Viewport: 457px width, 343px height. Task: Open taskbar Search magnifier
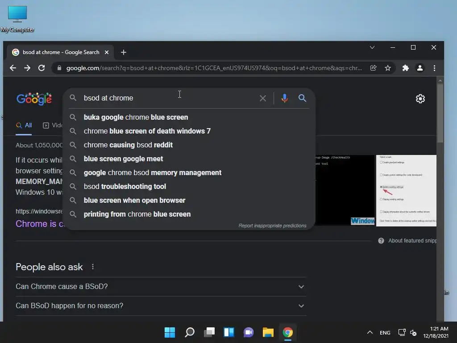point(189,332)
